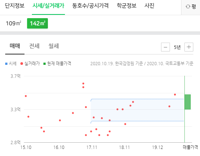
Task: Click the 15.10 date axis label
Action: pos(26,147)
